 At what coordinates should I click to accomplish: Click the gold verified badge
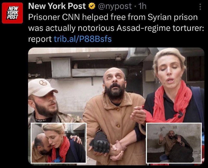coord(92,6)
